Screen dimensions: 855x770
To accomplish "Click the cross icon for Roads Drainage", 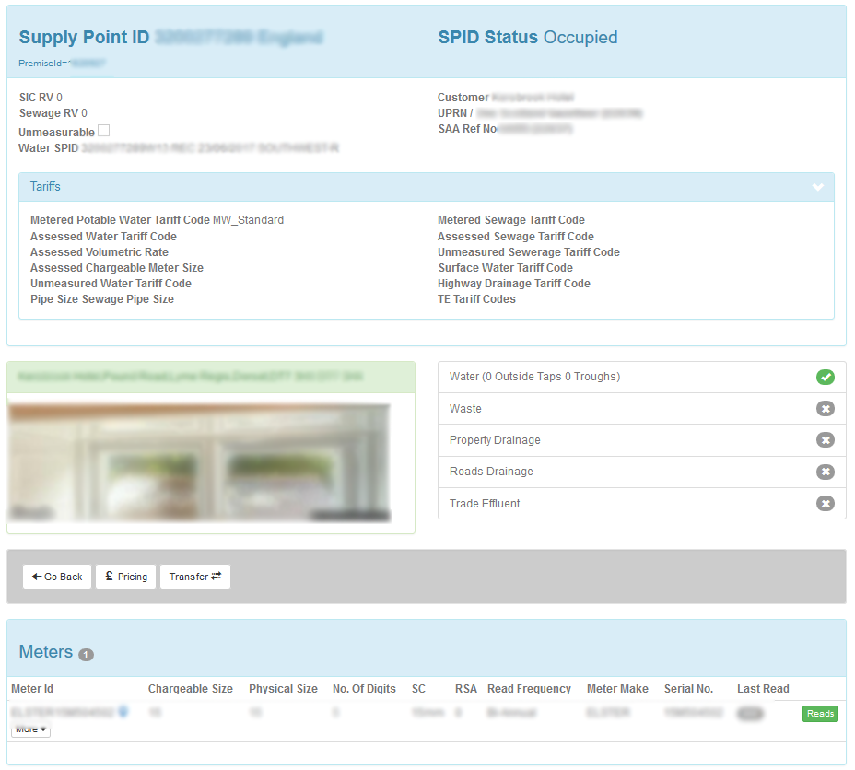I will tap(825, 472).
